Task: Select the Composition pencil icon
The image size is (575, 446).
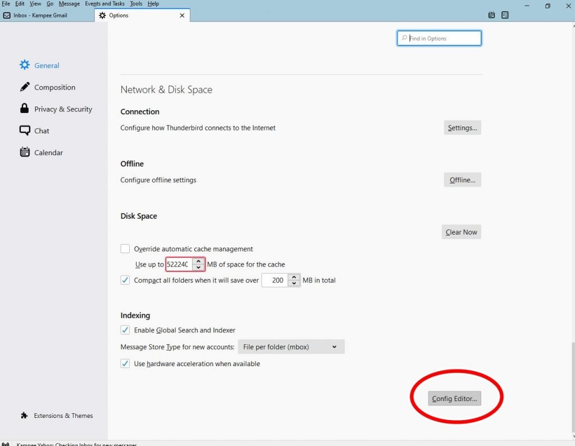Action: [25, 87]
